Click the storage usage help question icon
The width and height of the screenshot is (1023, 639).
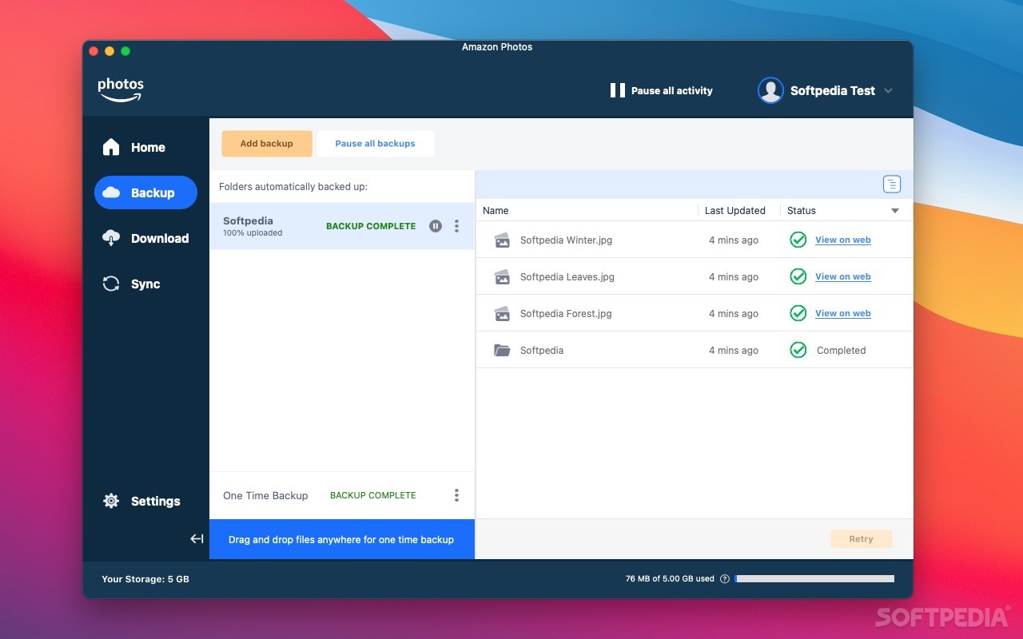pos(725,579)
